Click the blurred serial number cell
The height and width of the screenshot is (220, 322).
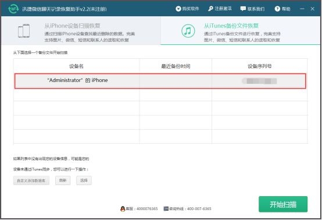pyautogui.click(x=259, y=81)
